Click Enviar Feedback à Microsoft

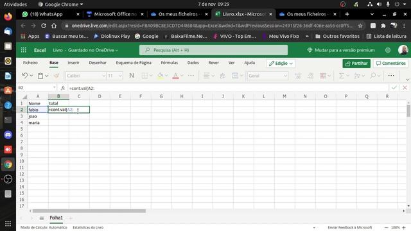pyautogui.click(x=349, y=227)
